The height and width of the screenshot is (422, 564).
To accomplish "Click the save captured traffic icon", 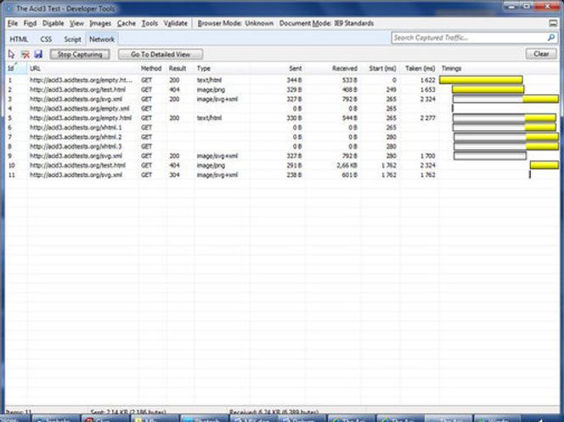I will pos(38,54).
